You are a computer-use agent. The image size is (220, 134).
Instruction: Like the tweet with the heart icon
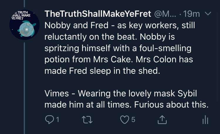pyautogui.click(x=125, y=120)
